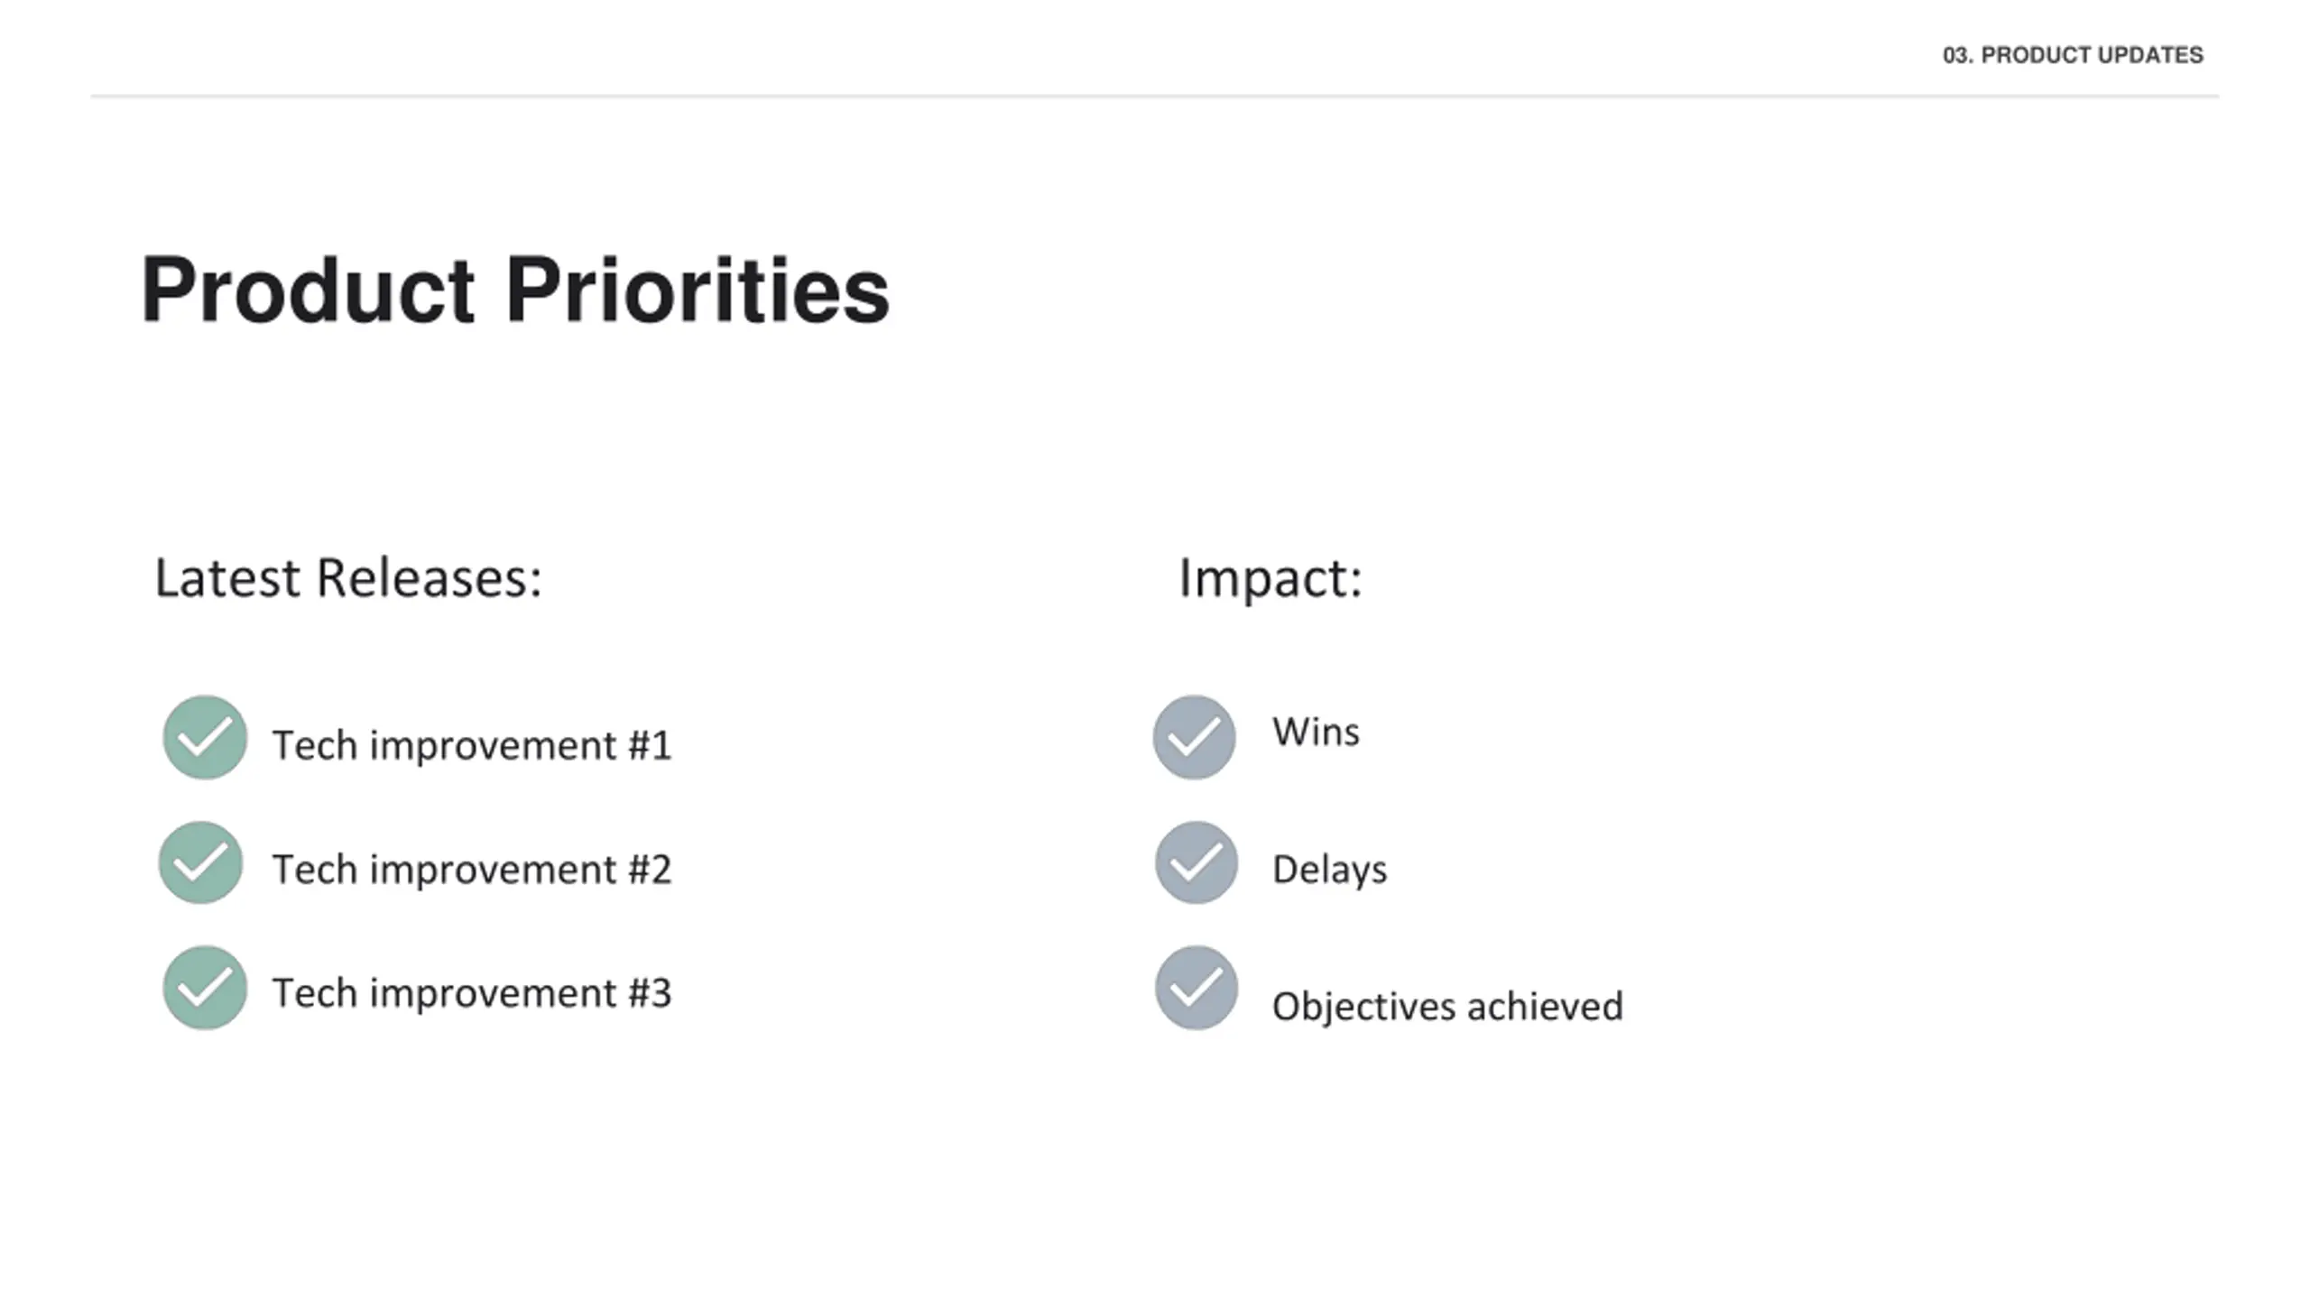Click the gray check icon next to Delays
Image resolution: width=2310 pixels, height=1299 pixels.
pyautogui.click(x=1197, y=862)
